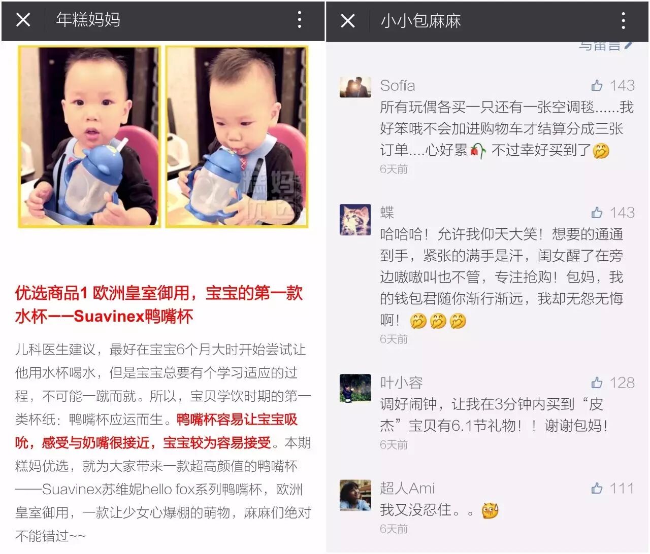Tap thumbs-up on 叶小容's comment
650x554 pixels.
tap(597, 383)
